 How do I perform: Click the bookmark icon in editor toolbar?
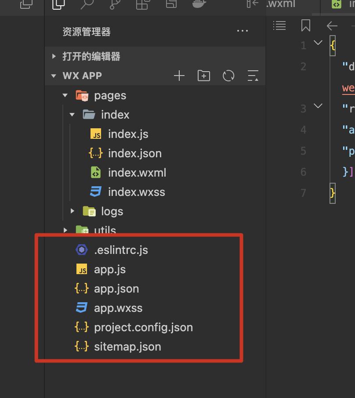click(306, 25)
